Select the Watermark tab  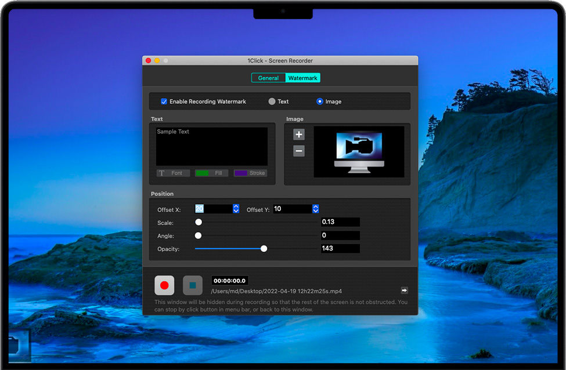302,78
